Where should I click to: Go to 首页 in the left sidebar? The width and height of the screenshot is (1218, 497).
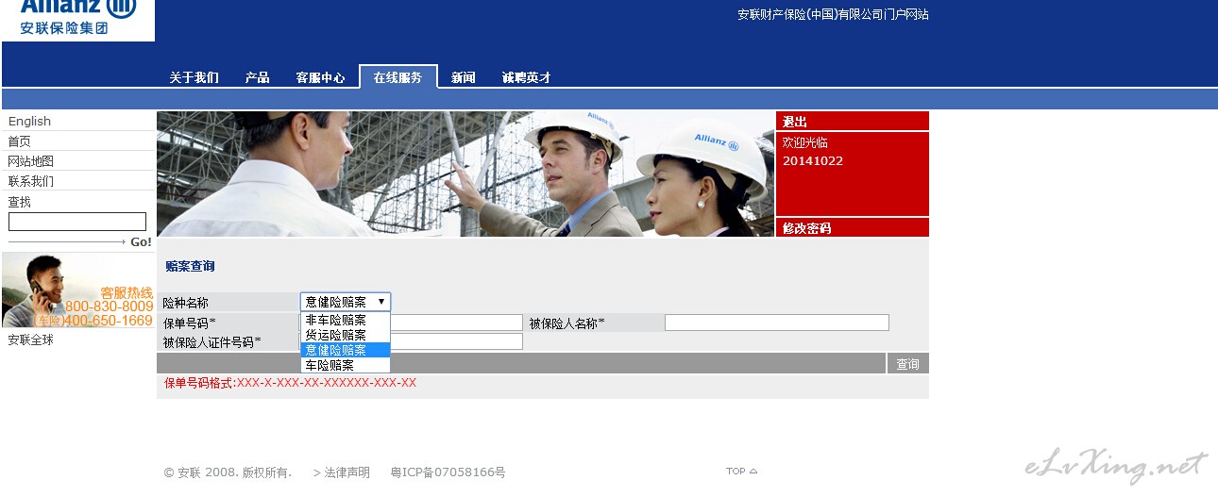tap(19, 141)
